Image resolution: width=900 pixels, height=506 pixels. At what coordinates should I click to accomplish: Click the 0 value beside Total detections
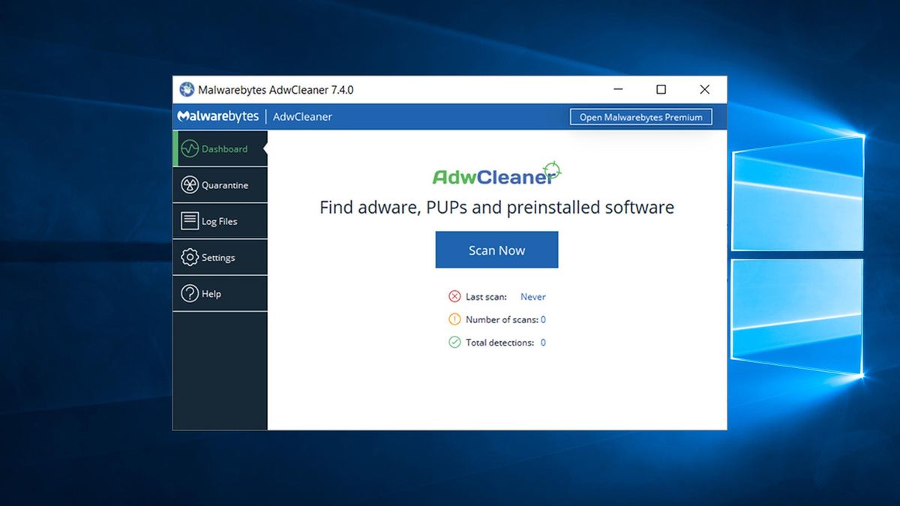pyautogui.click(x=543, y=343)
